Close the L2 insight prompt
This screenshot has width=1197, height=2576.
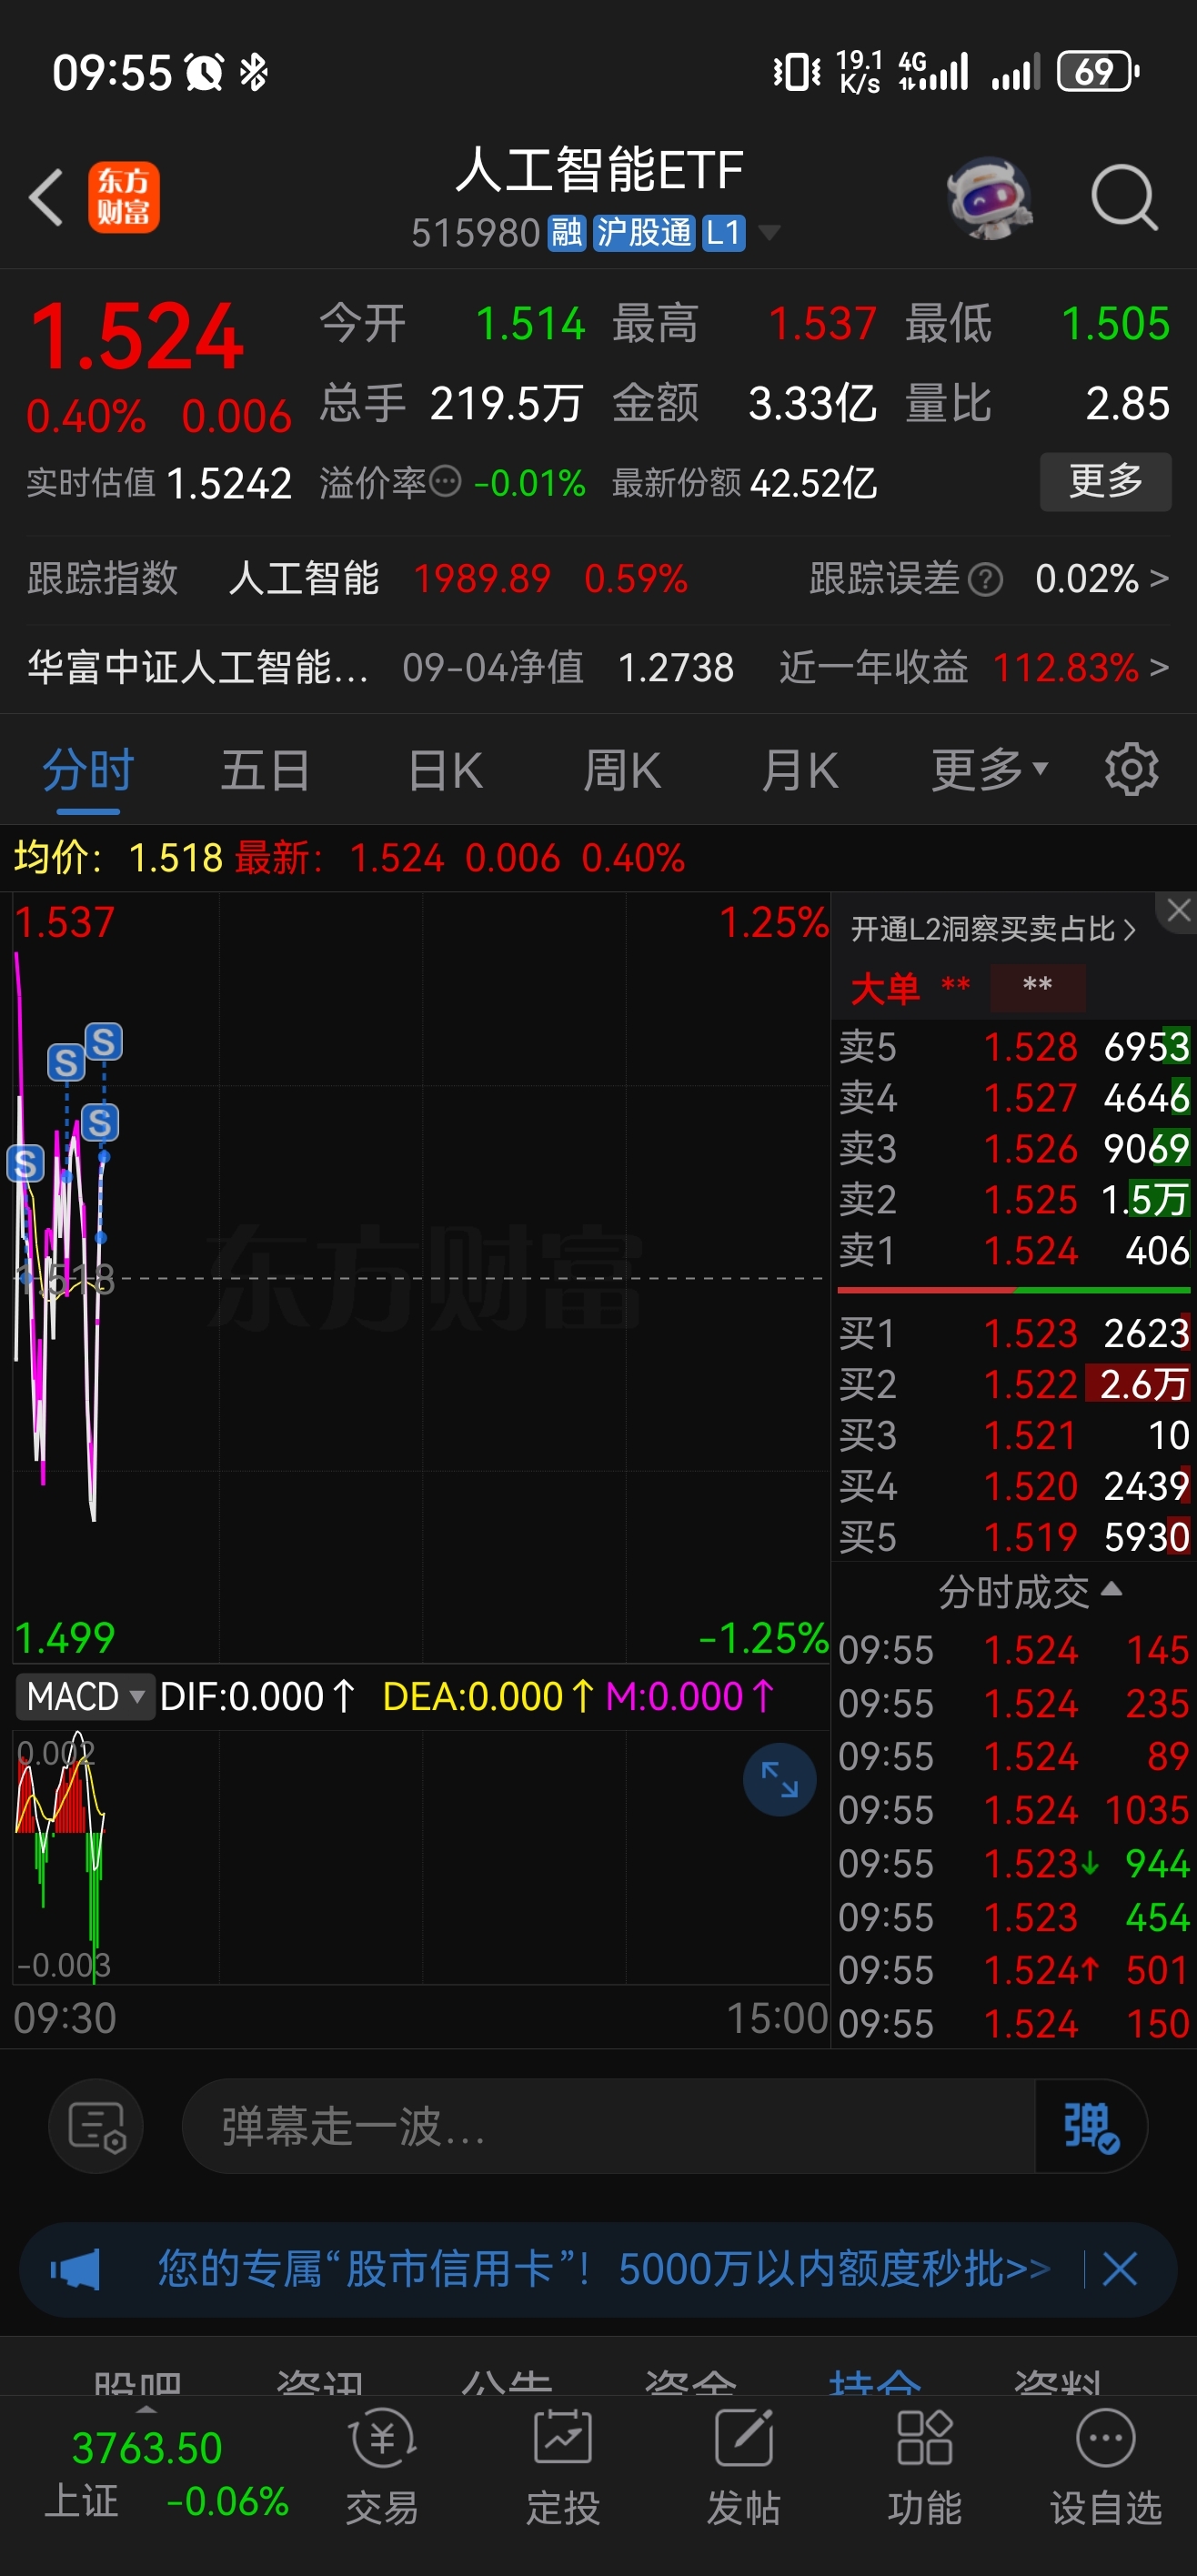[1179, 911]
